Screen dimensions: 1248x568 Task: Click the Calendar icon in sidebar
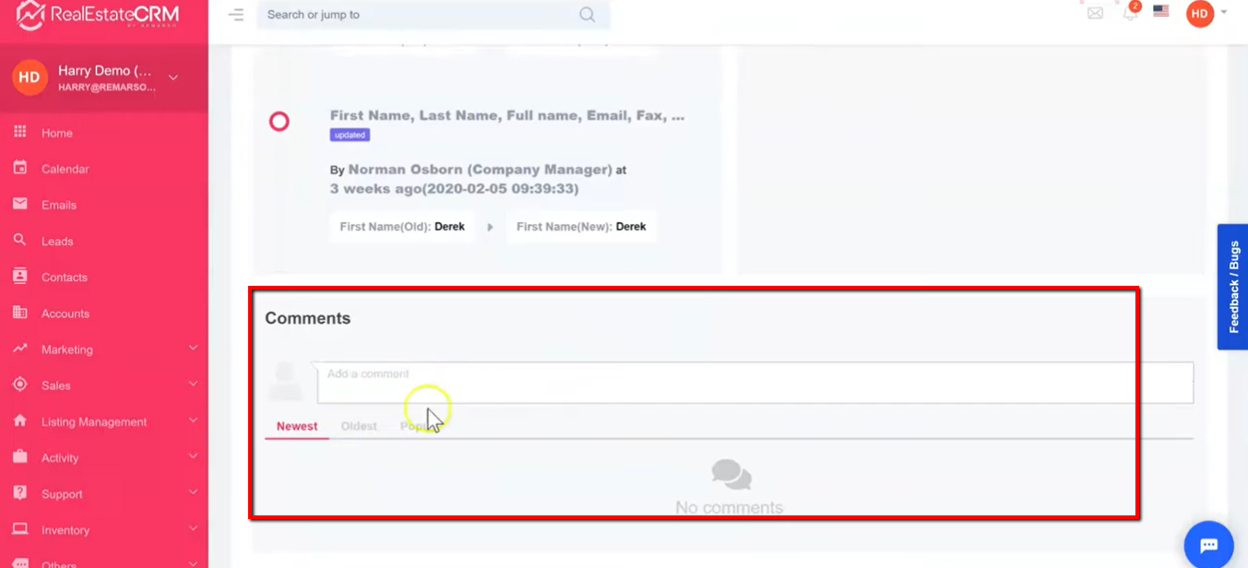(19, 169)
